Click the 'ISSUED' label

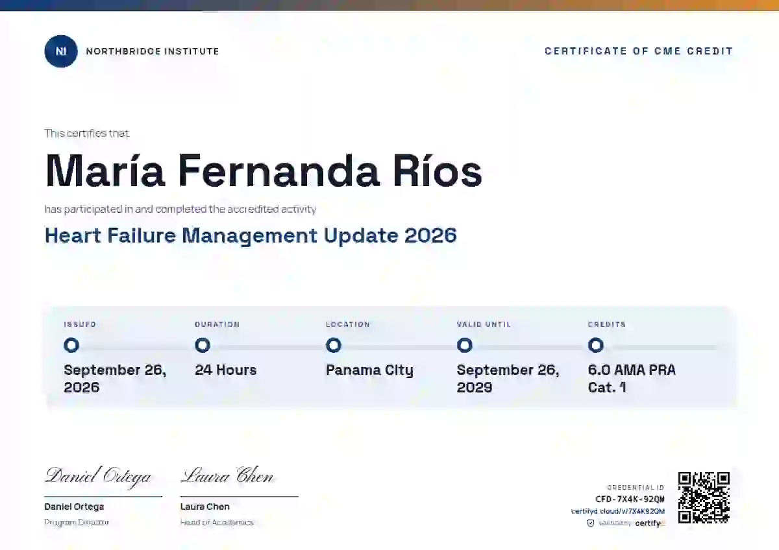coord(80,324)
